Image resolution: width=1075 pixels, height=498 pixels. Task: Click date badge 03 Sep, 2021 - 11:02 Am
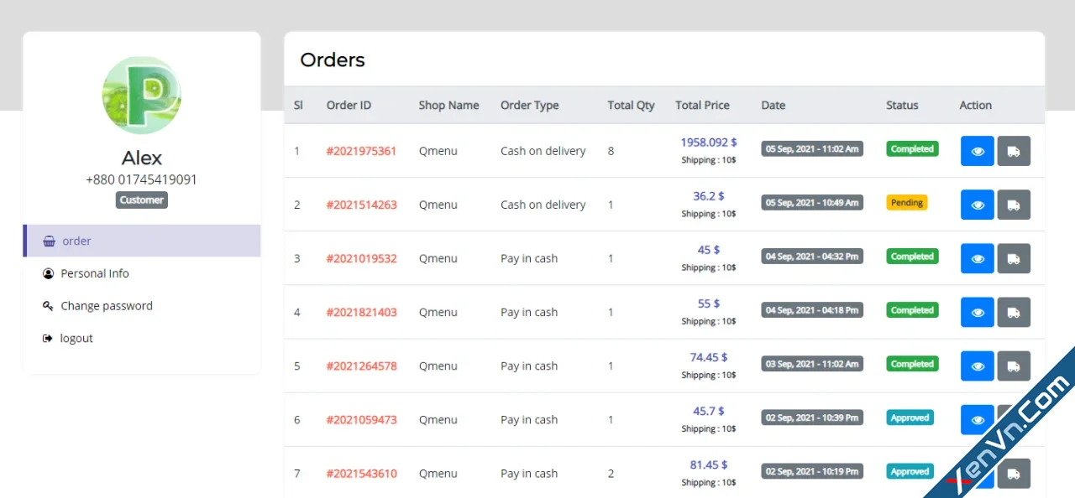pos(812,364)
